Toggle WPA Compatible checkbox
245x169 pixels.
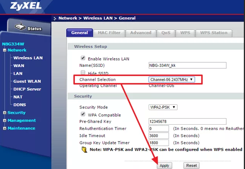(x=83, y=114)
